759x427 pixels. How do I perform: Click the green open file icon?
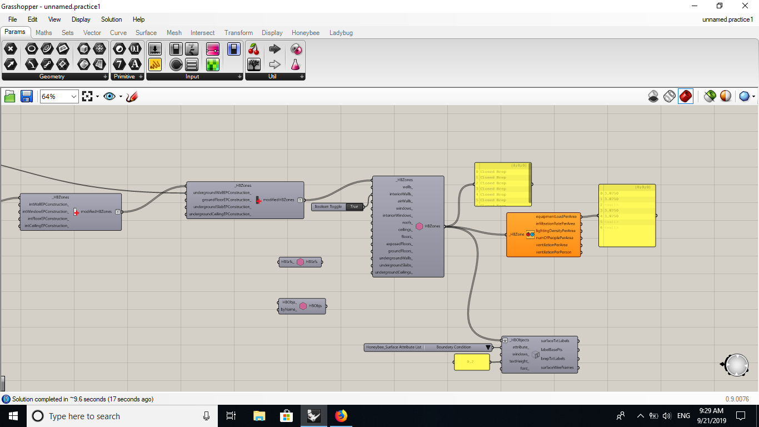(x=9, y=96)
